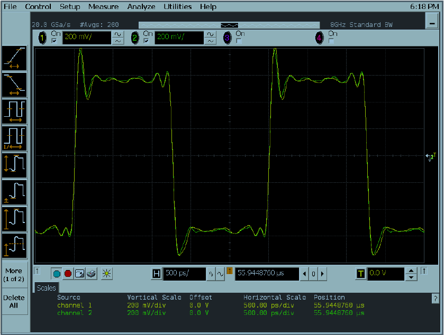The height and width of the screenshot is (335, 444).
Task: Select the V top amplitude measurement icon
Action: (x=14, y=246)
